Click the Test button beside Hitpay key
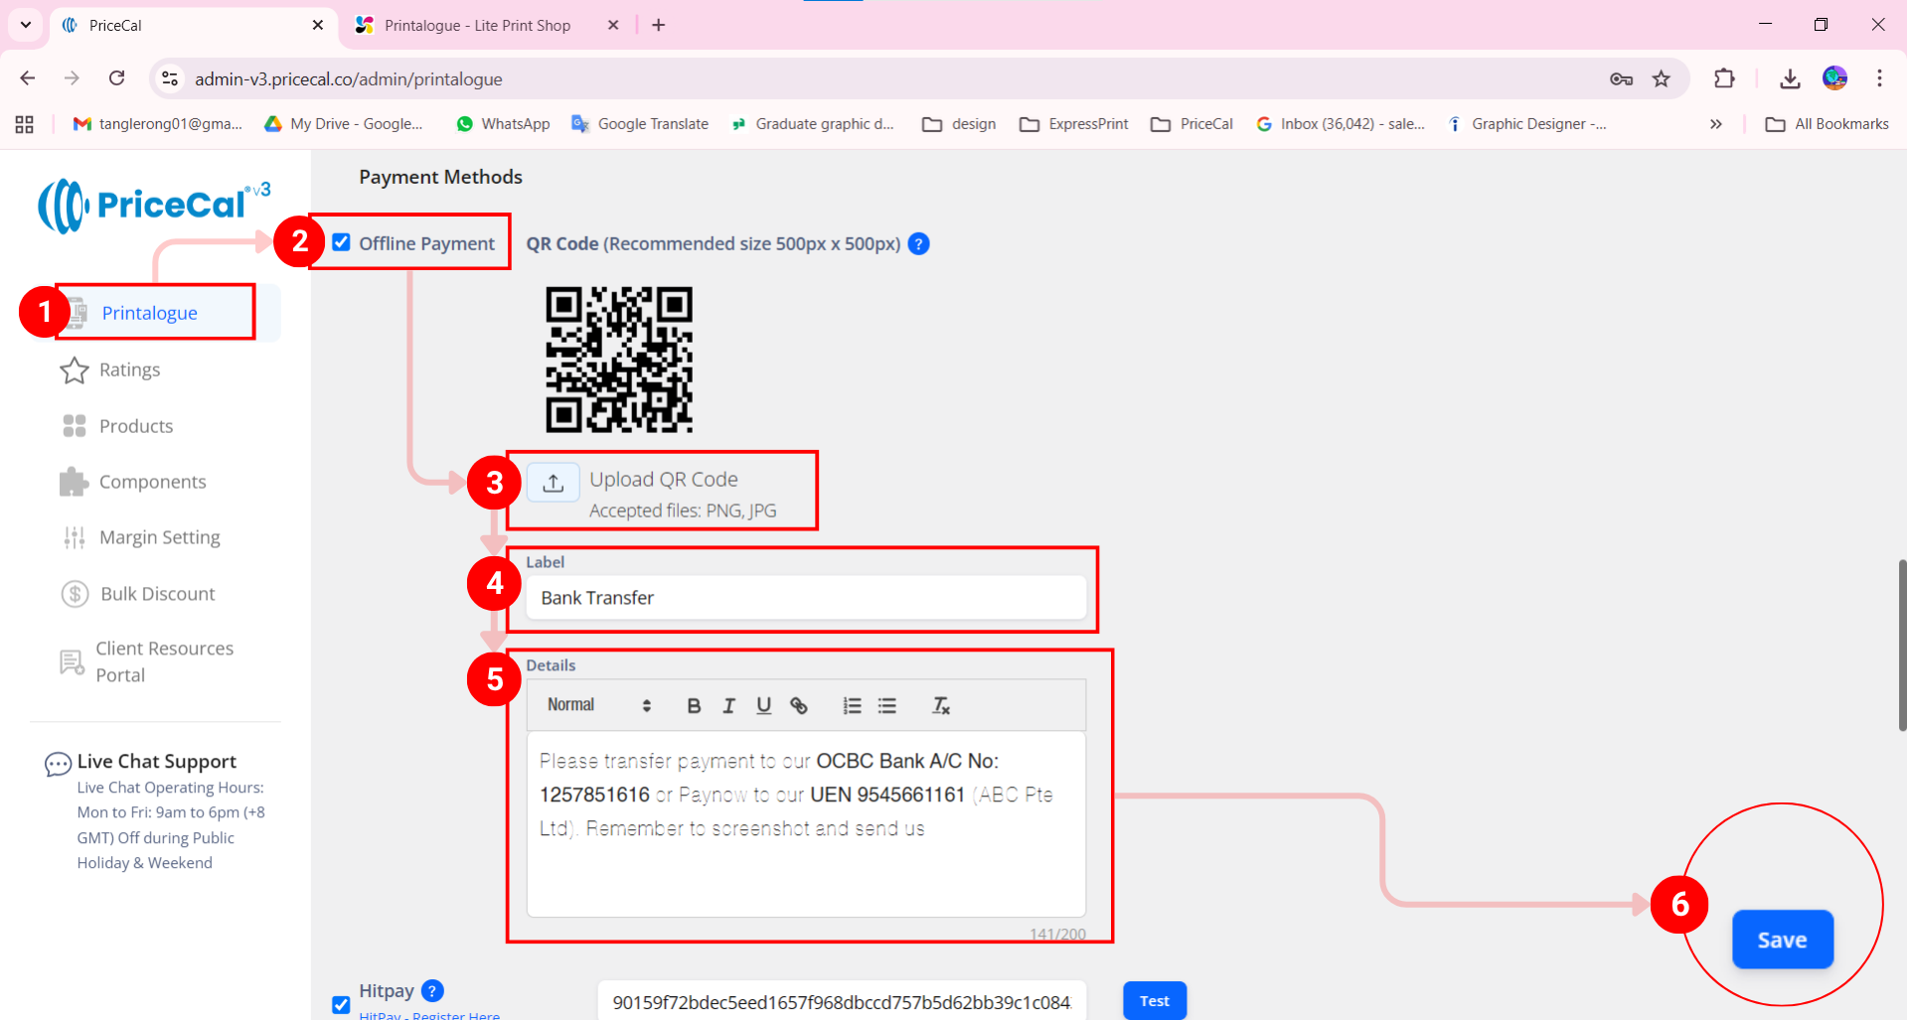 [x=1154, y=1000]
